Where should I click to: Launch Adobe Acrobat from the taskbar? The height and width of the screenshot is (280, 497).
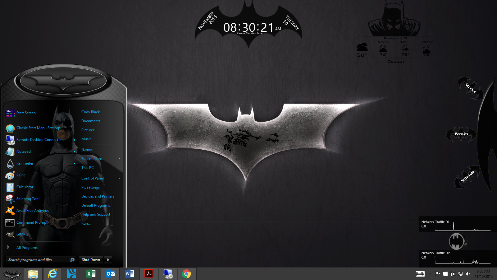point(149,274)
